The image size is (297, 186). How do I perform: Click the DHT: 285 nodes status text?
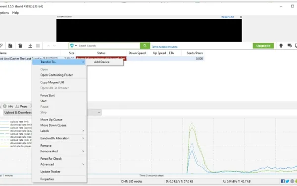132,181
